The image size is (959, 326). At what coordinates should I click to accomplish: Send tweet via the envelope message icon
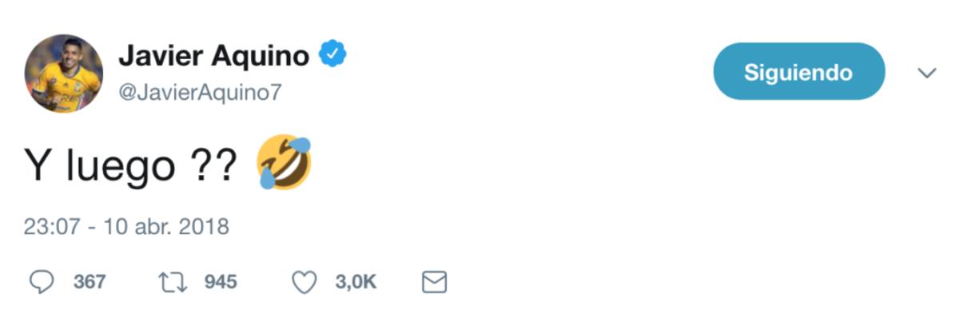[x=433, y=281]
